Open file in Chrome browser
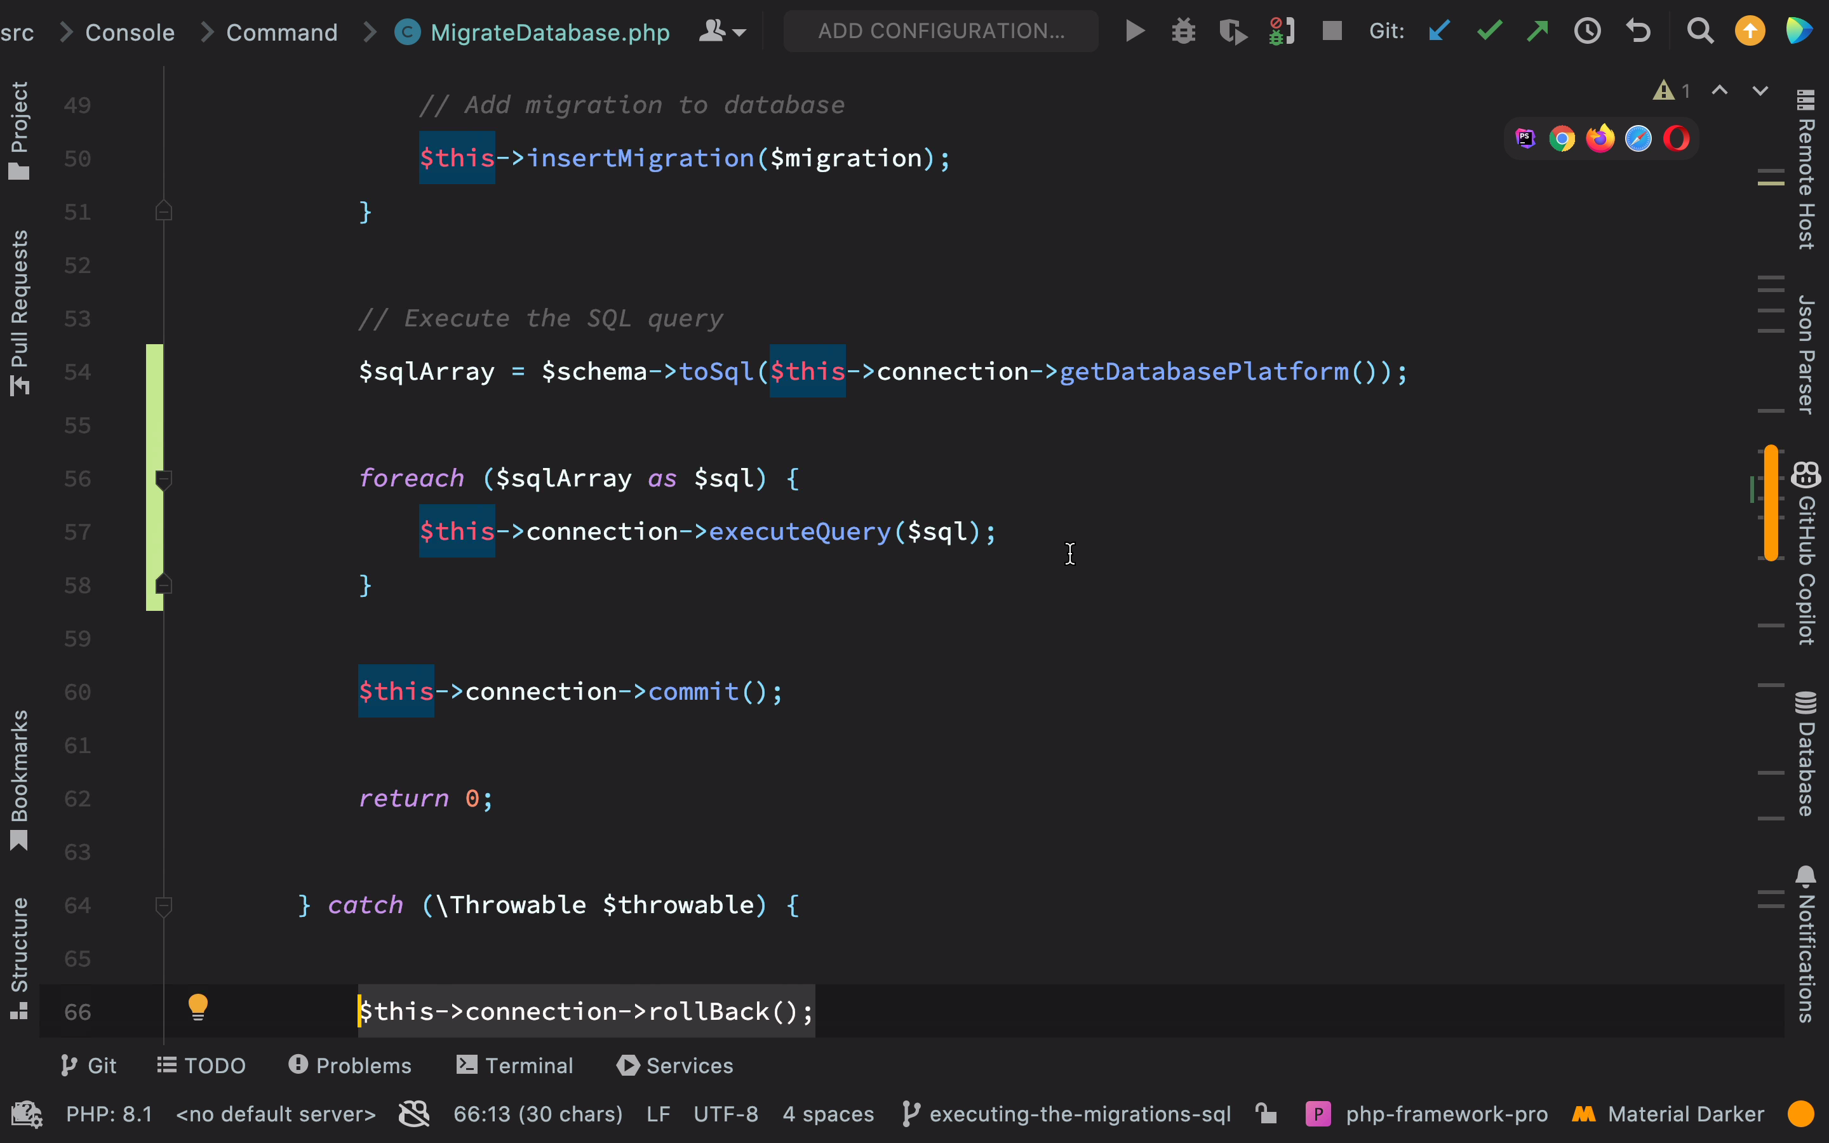The width and height of the screenshot is (1829, 1143). pos(1562,138)
